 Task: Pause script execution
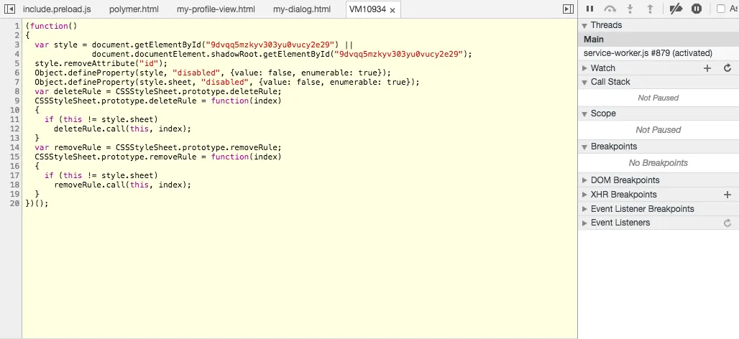click(589, 9)
